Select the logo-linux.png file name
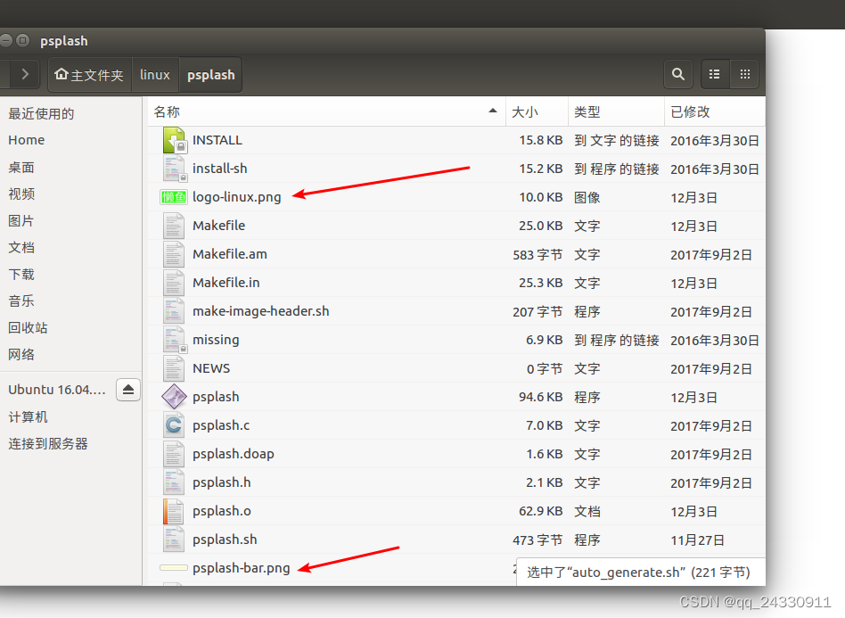Image resolution: width=845 pixels, height=618 pixels. (x=236, y=197)
